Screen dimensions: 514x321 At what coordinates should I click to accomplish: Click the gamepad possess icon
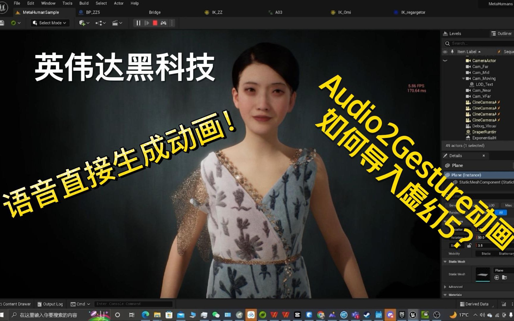tap(164, 23)
